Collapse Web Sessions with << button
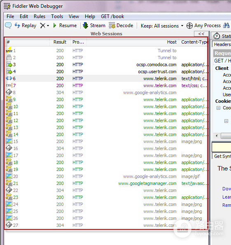231x245 pixels. coord(201,34)
